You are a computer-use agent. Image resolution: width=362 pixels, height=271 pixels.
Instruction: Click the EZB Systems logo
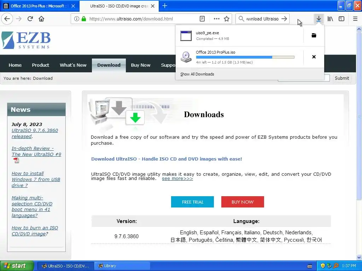26,40
